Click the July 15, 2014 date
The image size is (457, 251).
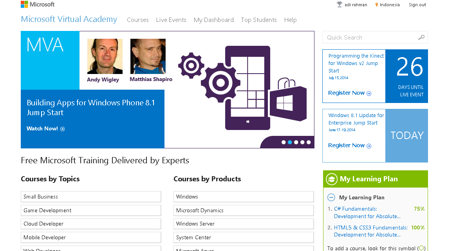(338, 78)
